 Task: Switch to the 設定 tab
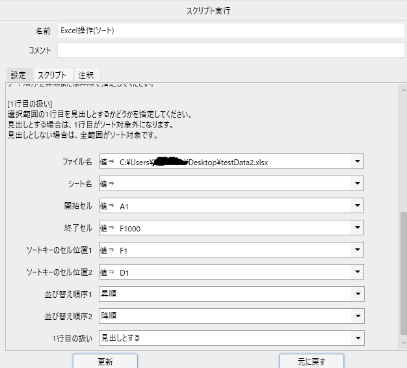click(18, 75)
